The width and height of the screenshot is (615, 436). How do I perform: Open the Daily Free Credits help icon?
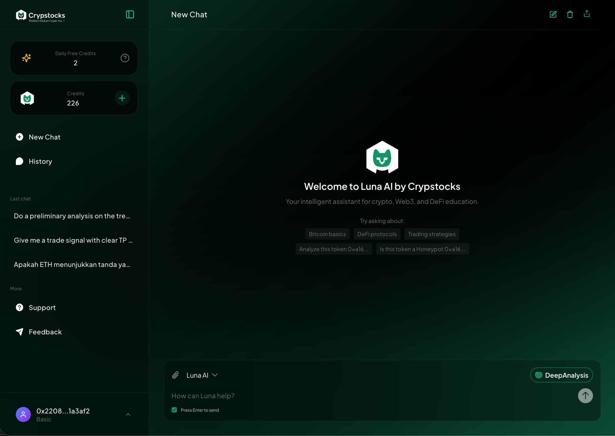125,58
